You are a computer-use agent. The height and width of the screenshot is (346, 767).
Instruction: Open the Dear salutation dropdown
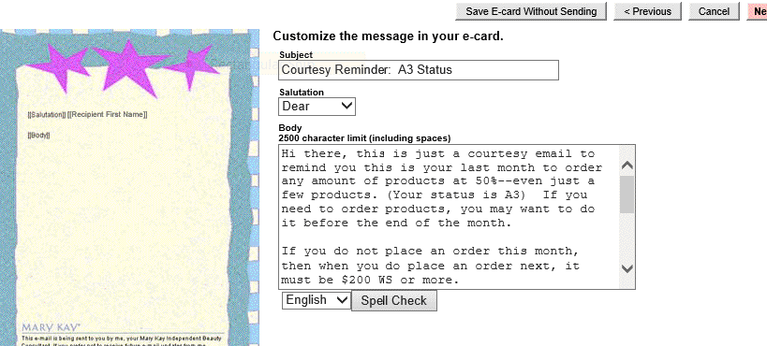(x=317, y=107)
